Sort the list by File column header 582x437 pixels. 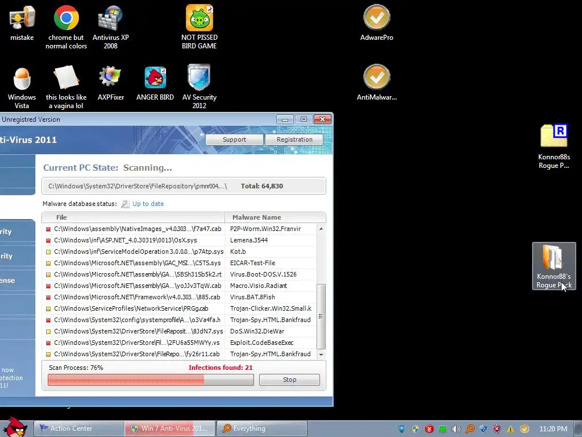(133, 217)
